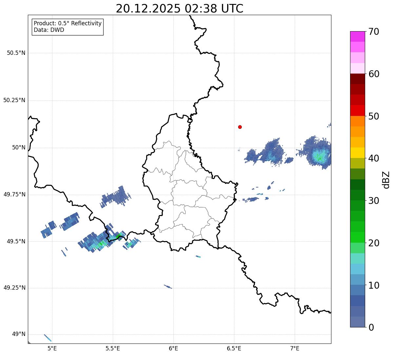Viewport: 394px width, 355px height.
Task: Click the colorbar tick label 20
Action: [x=374, y=243]
